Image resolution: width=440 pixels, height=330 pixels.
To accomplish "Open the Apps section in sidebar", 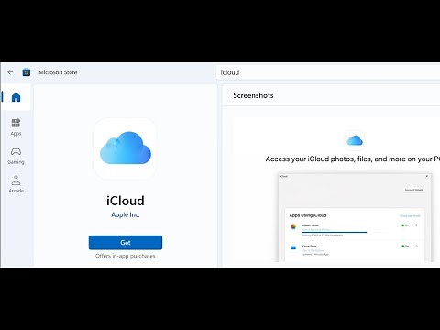I will [16, 127].
